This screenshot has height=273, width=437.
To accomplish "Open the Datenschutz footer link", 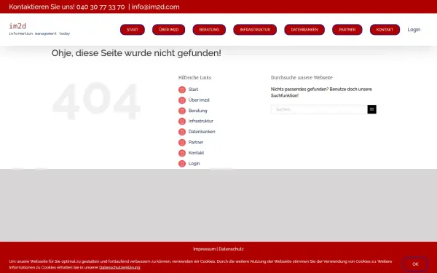I will [x=231, y=249].
